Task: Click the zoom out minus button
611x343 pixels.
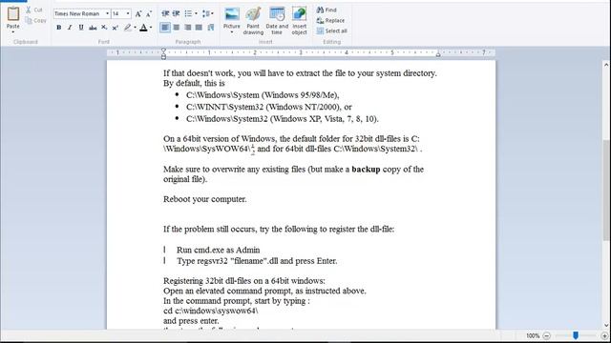Action: coord(547,335)
